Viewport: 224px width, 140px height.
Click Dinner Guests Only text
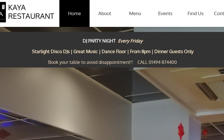(174, 52)
